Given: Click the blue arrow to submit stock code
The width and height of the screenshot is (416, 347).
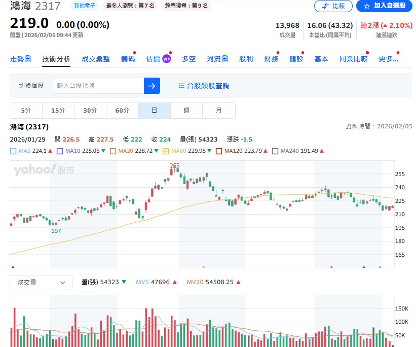Looking at the screenshot, I should pyautogui.click(x=152, y=85).
